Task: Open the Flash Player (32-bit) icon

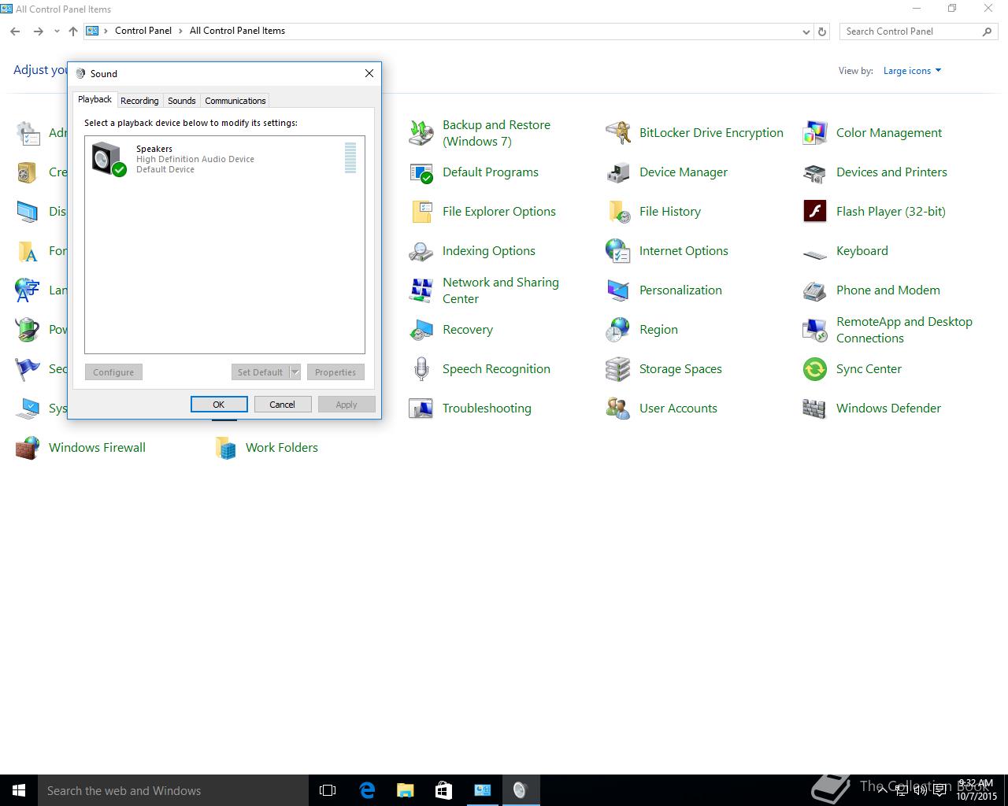Action: [x=815, y=212]
